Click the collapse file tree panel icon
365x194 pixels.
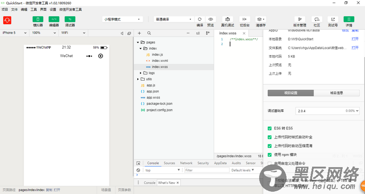point(208,33)
